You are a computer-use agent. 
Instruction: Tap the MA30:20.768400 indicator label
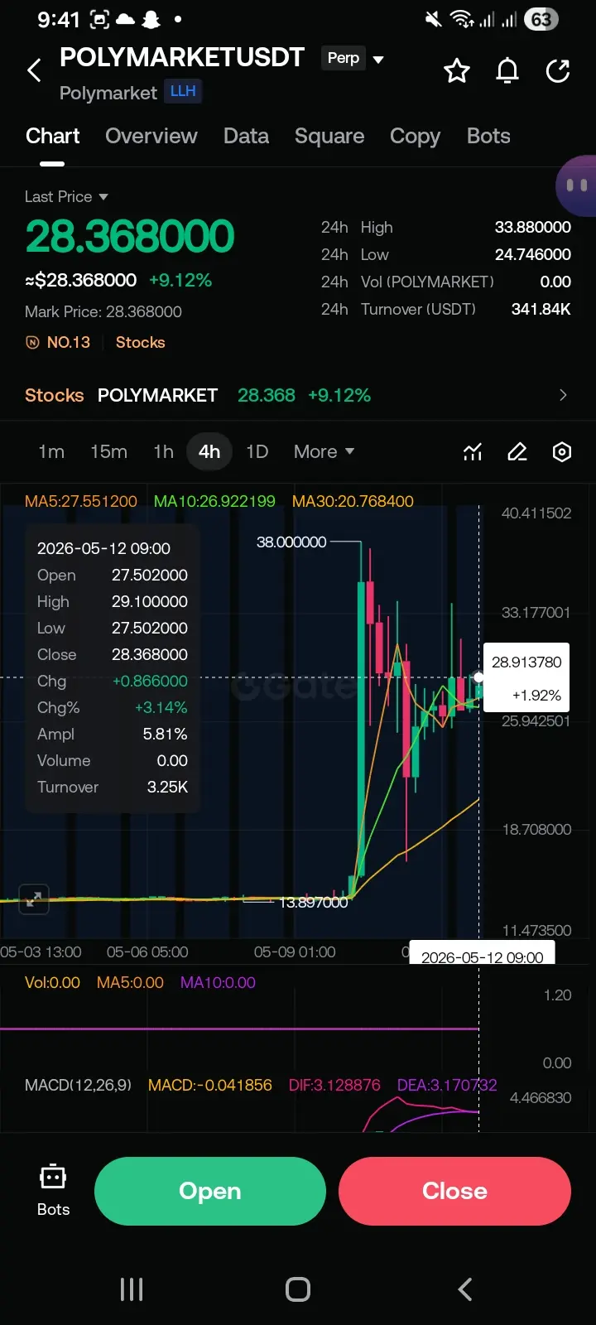coord(353,501)
